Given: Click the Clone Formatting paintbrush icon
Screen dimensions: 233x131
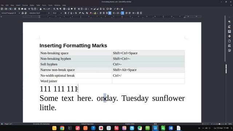Looking at the screenshot, I should pyautogui.click(x=40, y=9).
